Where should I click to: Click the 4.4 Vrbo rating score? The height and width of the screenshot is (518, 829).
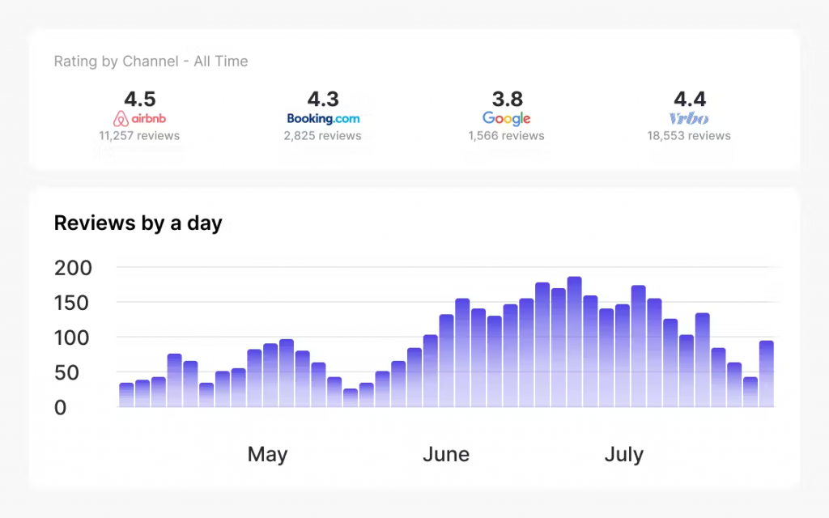click(x=689, y=99)
